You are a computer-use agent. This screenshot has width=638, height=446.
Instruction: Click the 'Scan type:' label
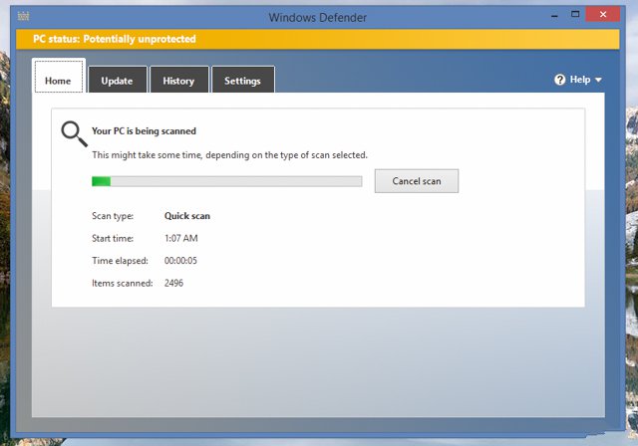(x=113, y=216)
